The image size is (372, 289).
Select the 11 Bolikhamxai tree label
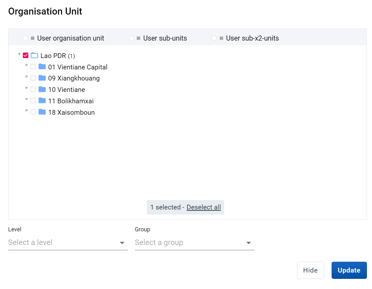pyautogui.click(x=71, y=101)
